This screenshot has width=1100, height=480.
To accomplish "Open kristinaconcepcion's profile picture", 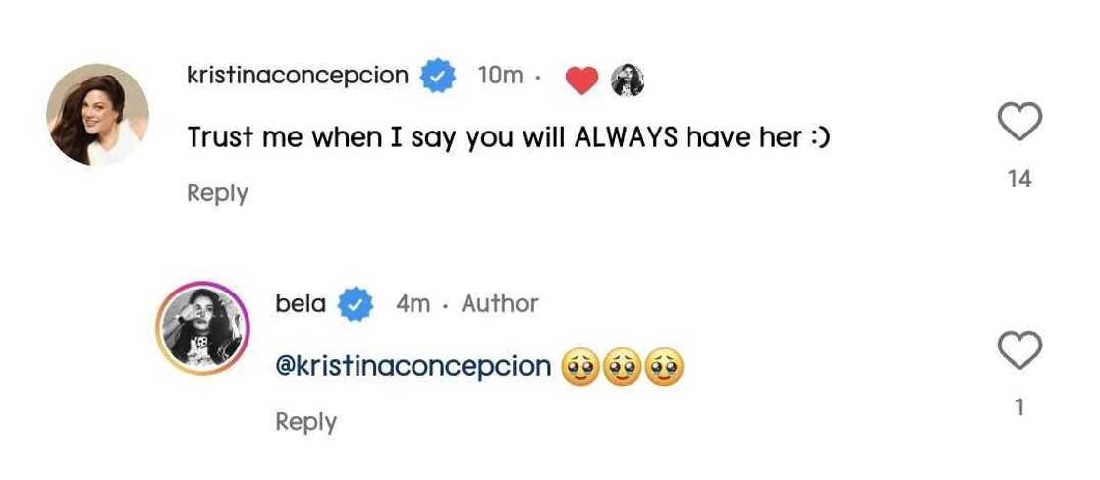I will pos(98,114).
